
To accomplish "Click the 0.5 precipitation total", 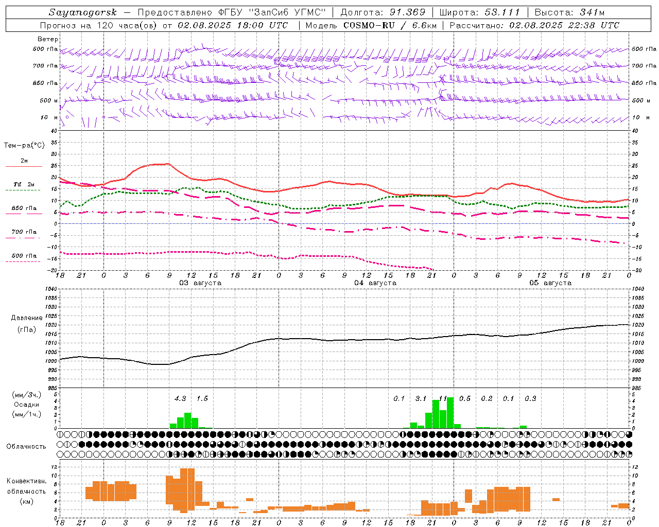I will coord(465,399).
